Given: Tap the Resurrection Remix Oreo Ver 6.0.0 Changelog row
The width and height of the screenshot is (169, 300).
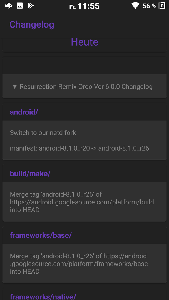Looking at the screenshot, I should (84, 86).
